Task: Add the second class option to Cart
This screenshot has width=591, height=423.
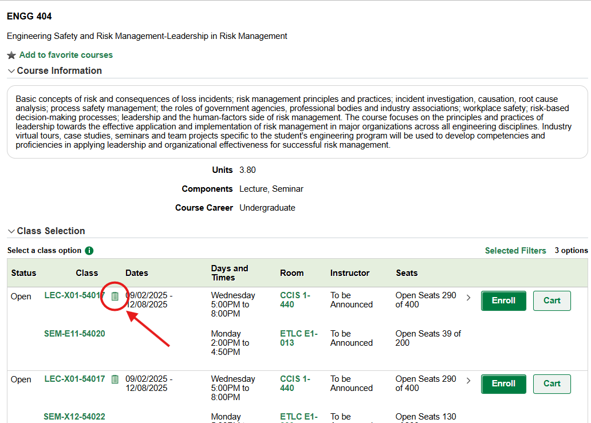Action: (551, 384)
